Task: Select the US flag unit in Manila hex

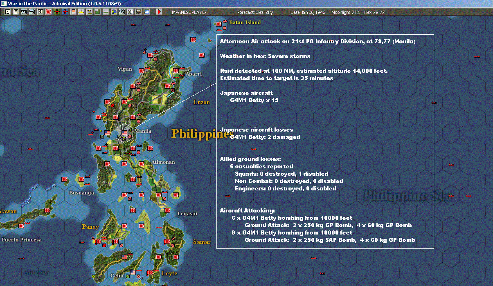Action: [124, 133]
